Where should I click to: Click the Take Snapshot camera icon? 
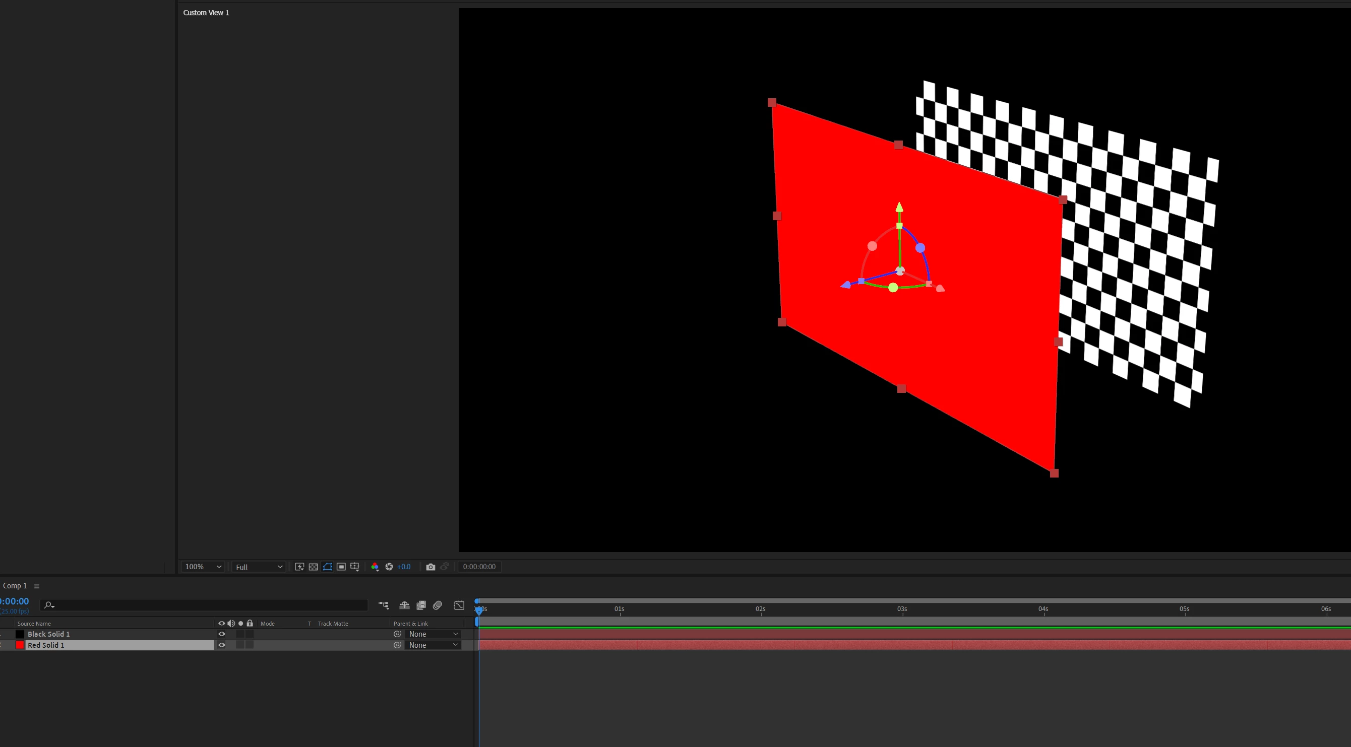pos(431,567)
